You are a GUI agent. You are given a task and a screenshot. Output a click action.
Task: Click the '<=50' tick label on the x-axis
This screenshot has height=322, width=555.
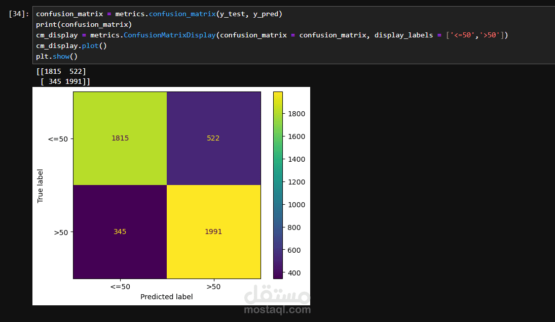pyautogui.click(x=120, y=286)
